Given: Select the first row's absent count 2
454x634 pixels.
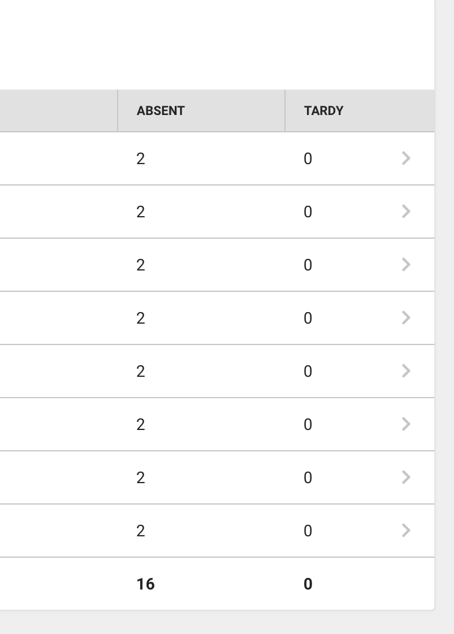Looking at the screenshot, I should 140,158.
